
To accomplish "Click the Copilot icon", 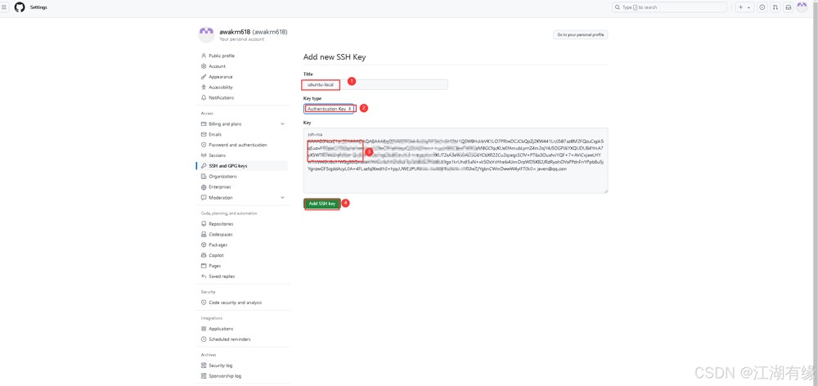I will pyautogui.click(x=204, y=256).
